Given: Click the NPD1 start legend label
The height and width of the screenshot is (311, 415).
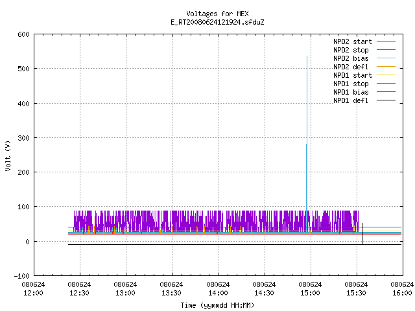Looking at the screenshot, I should coord(353,75).
